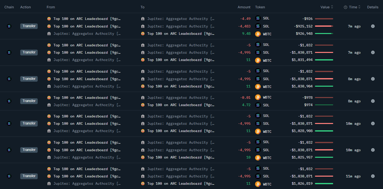
Task: Click the 11m ago timestamp
Action: 353,176
